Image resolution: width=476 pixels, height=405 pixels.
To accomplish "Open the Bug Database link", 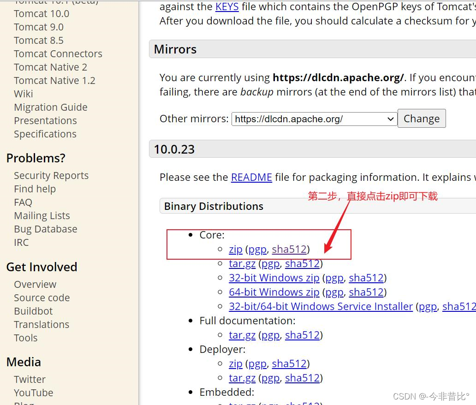I will (46, 229).
